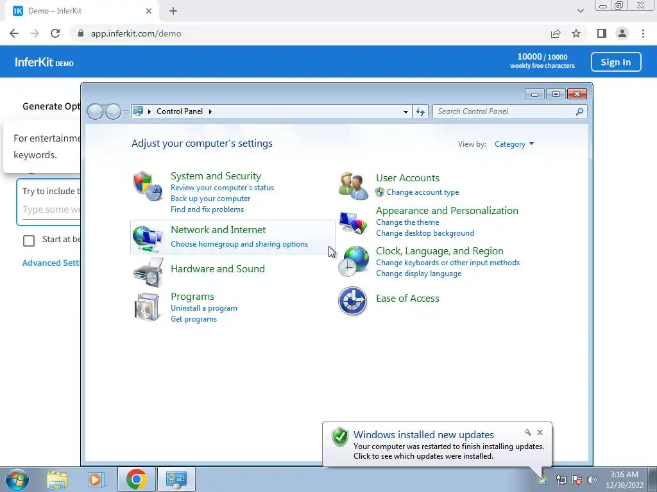Click Back up your computer link
657x492 pixels.
coord(210,199)
